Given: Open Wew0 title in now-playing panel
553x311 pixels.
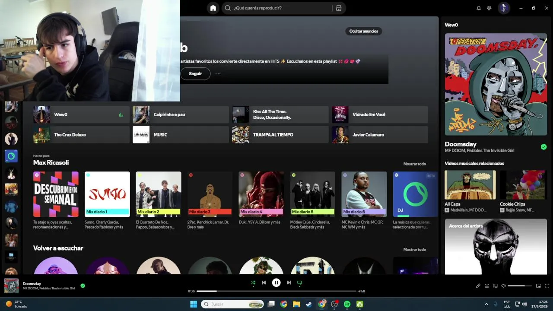Looking at the screenshot, I should 451,25.
